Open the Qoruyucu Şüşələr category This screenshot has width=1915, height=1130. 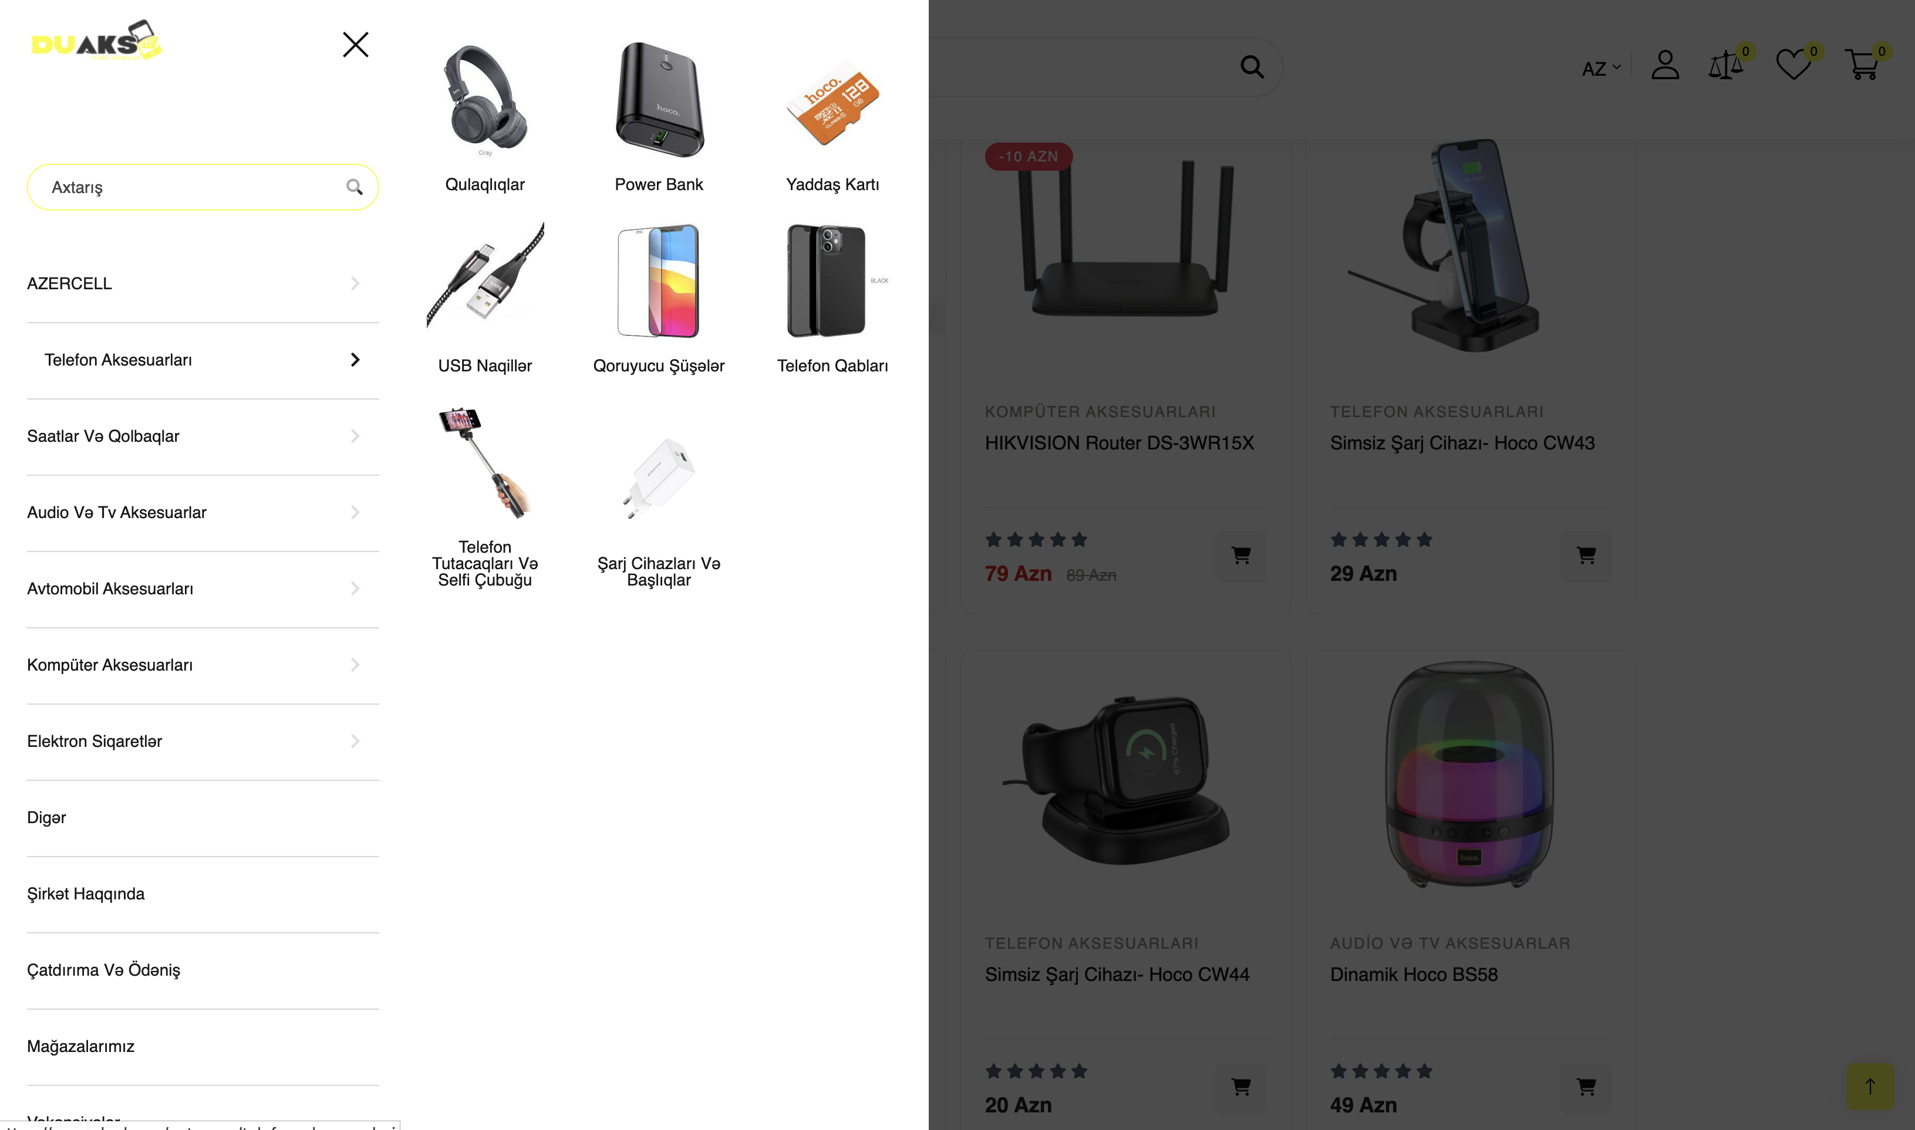(659, 297)
